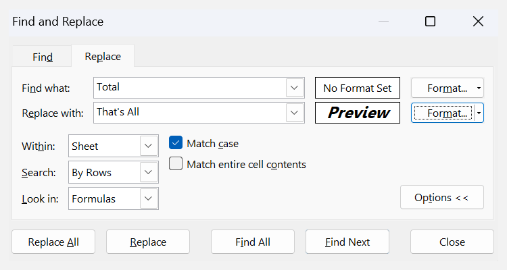Click the Find what text field
The width and height of the screenshot is (507, 270).
(x=189, y=88)
